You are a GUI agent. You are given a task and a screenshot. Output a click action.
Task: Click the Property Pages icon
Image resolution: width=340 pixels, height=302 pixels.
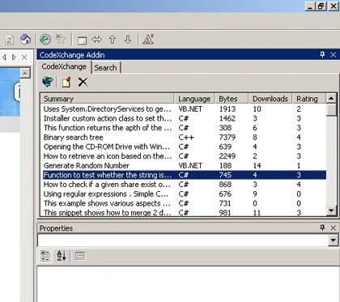(80, 256)
